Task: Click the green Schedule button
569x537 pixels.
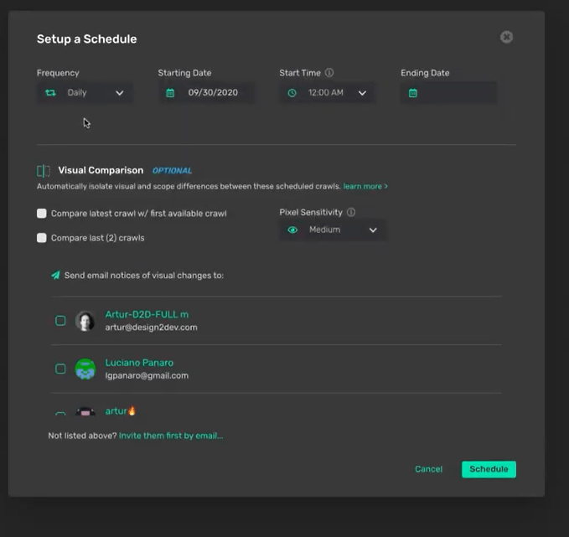Action: click(489, 469)
